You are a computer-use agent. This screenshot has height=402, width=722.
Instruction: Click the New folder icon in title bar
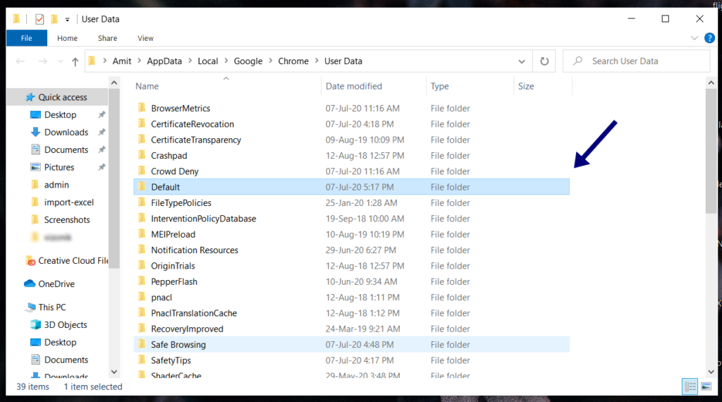(54, 19)
